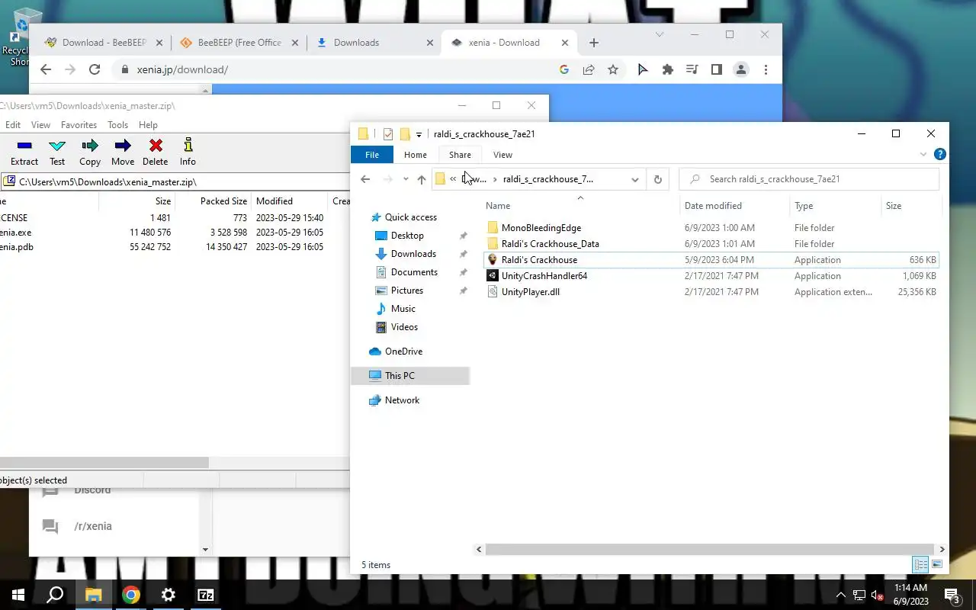Open the View menu in 7-Zip
976x610 pixels.
click(x=40, y=125)
